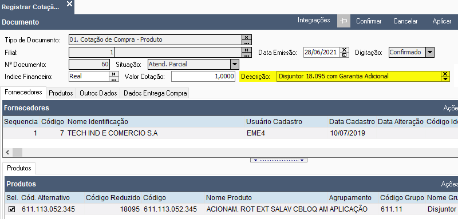Open Indice Financeiro lookup ellipsis button
Screen dimensions: 458x219
(x=113, y=79)
